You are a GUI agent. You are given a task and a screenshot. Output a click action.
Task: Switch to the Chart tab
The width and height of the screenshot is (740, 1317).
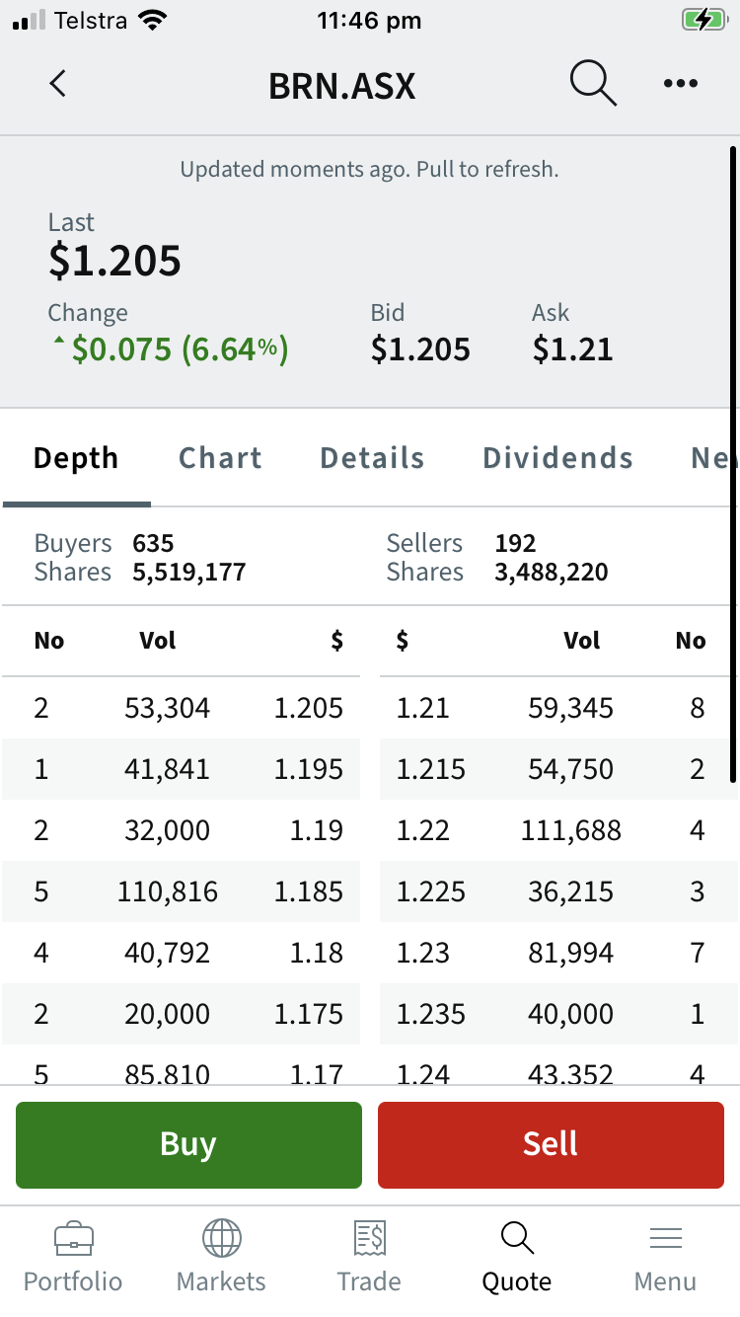[x=220, y=458]
